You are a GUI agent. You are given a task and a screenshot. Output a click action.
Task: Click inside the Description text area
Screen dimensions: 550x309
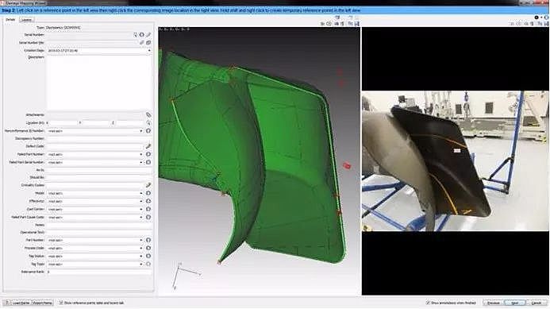click(99, 83)
